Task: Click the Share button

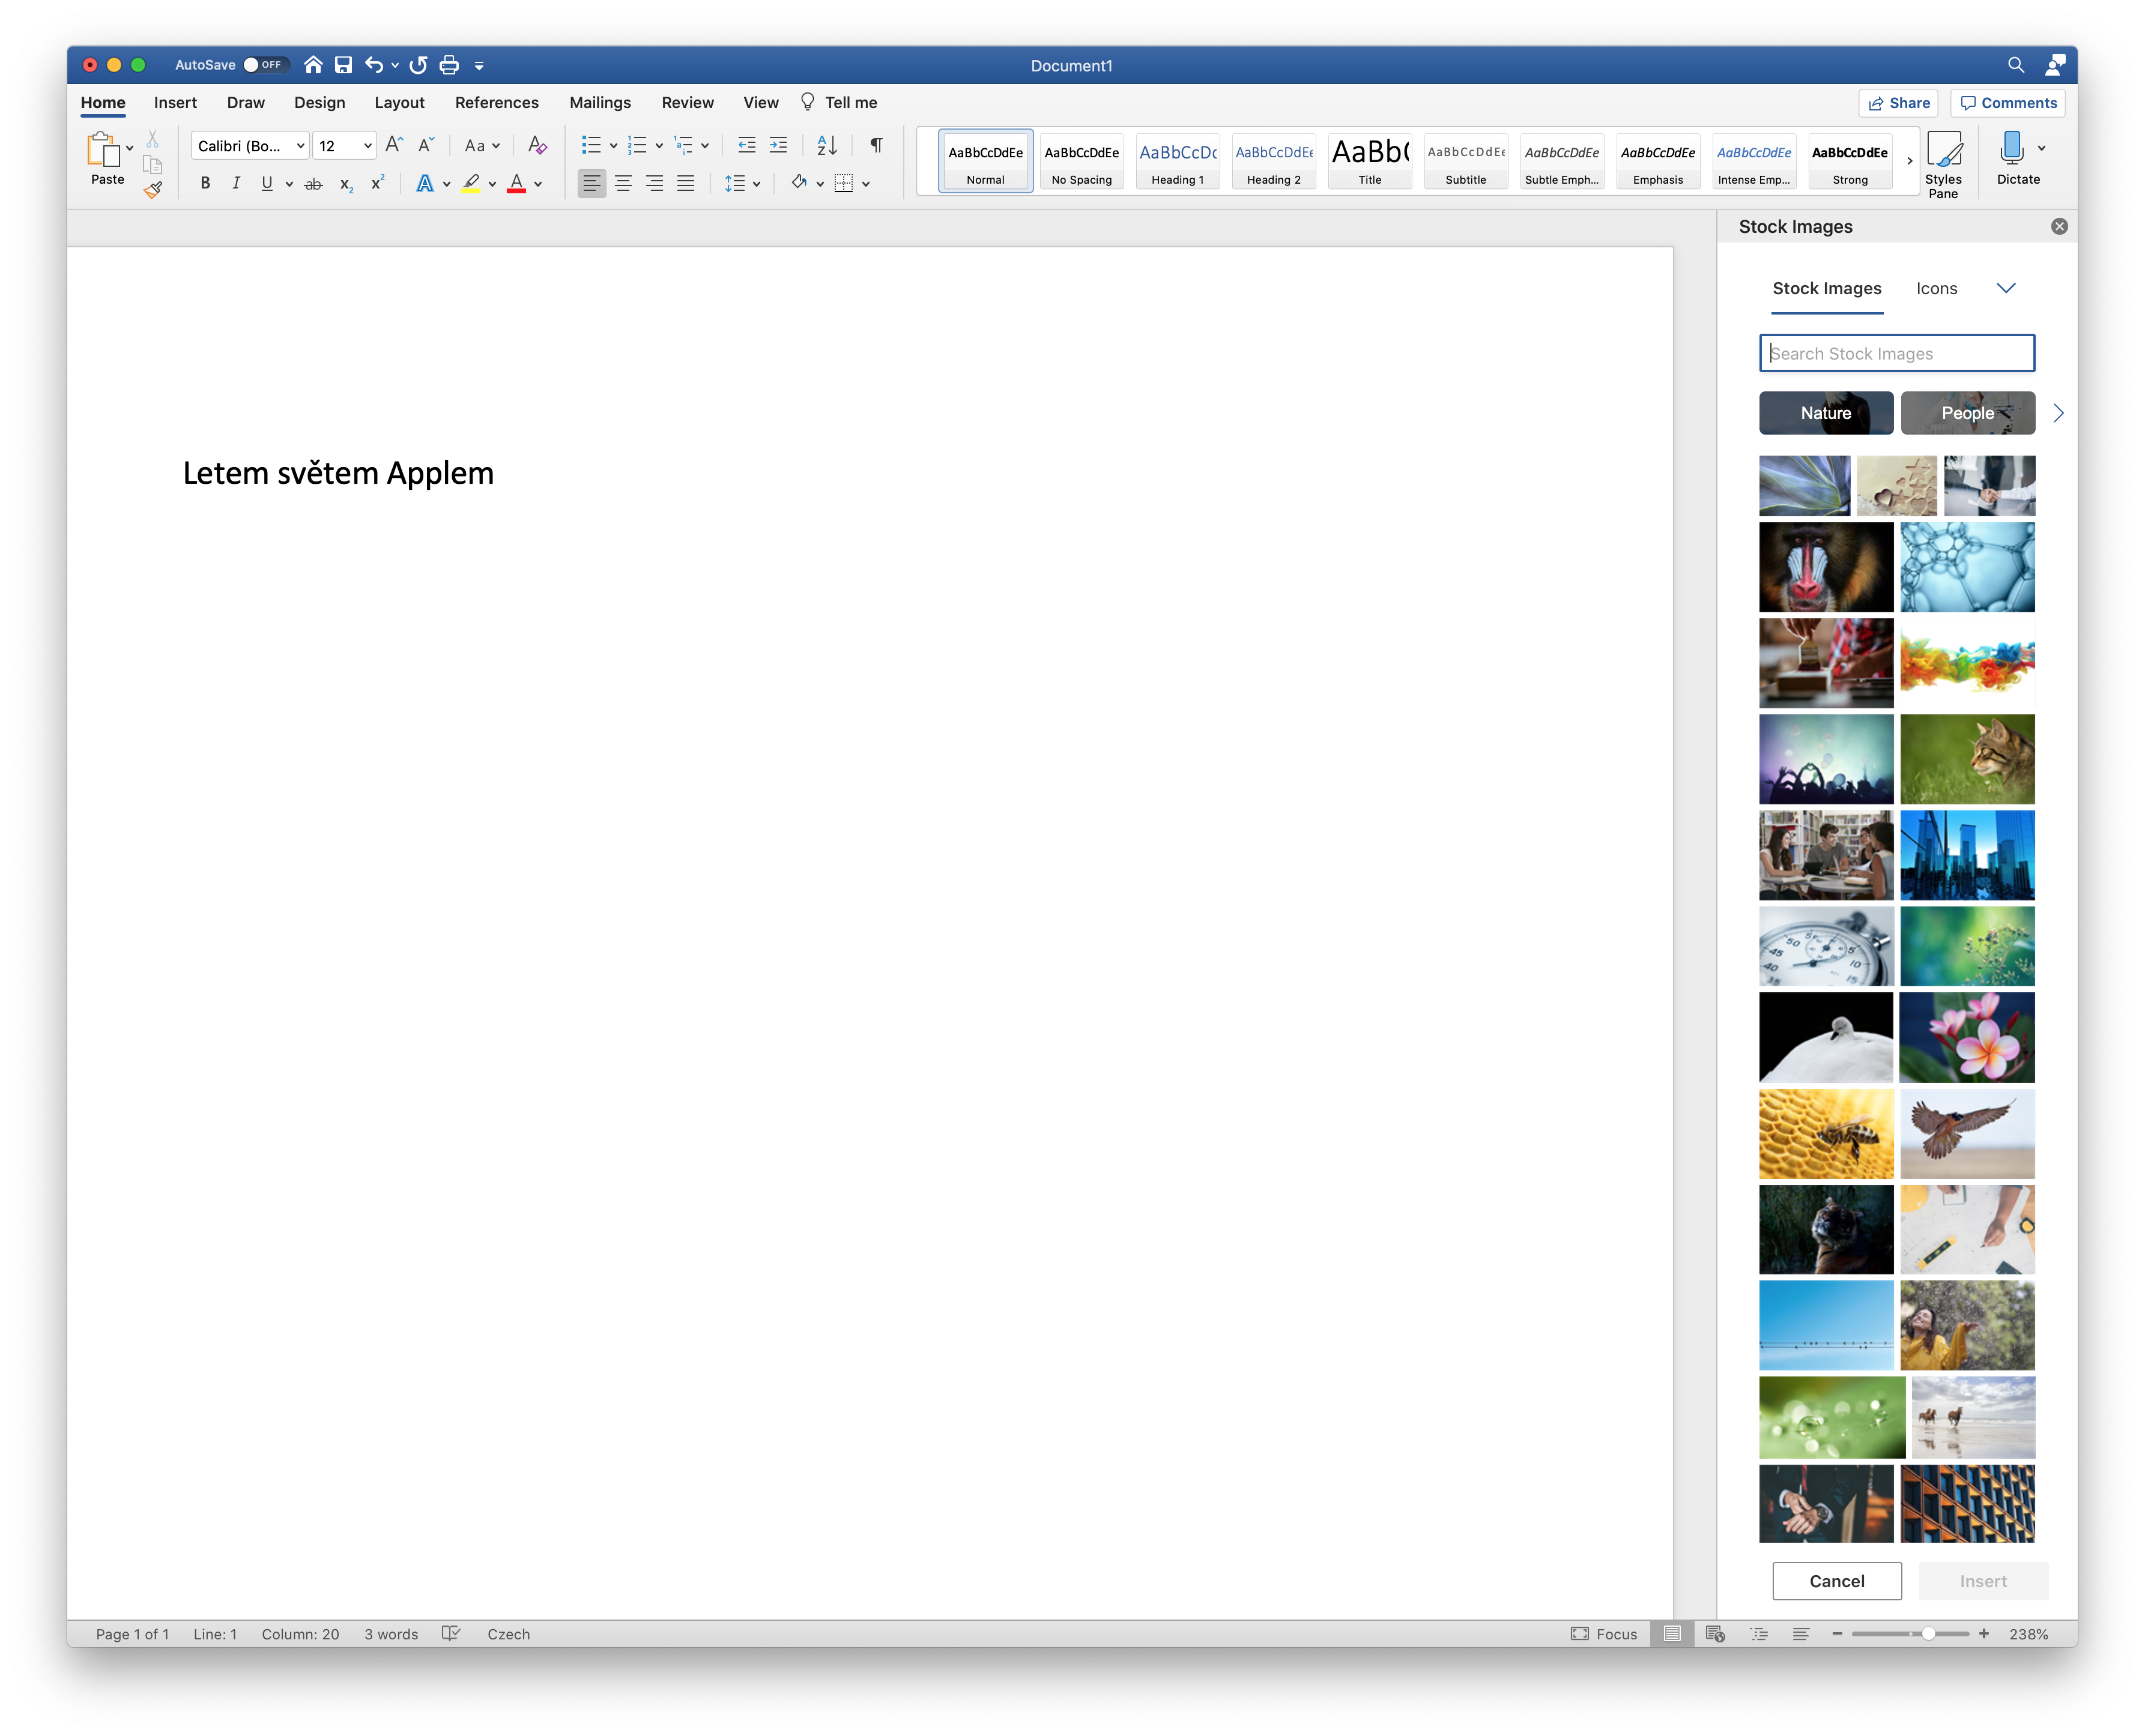Action: click(1898, 103)
